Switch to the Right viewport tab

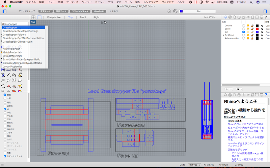coord(97,17)
